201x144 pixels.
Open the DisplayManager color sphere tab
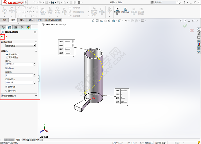[28, 27]
